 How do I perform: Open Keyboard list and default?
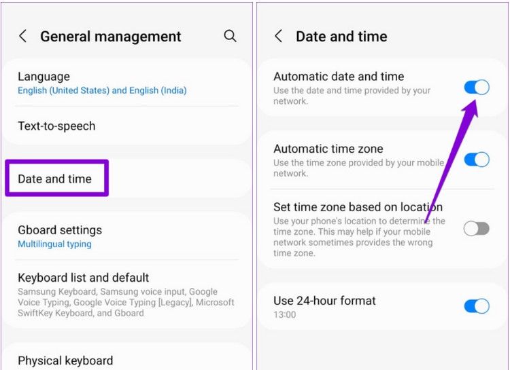[x=127, y=295]
